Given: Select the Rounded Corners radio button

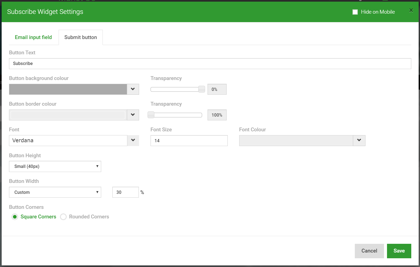Looking at the screenshot, I should pyautogui.click(x=63, y=217).
